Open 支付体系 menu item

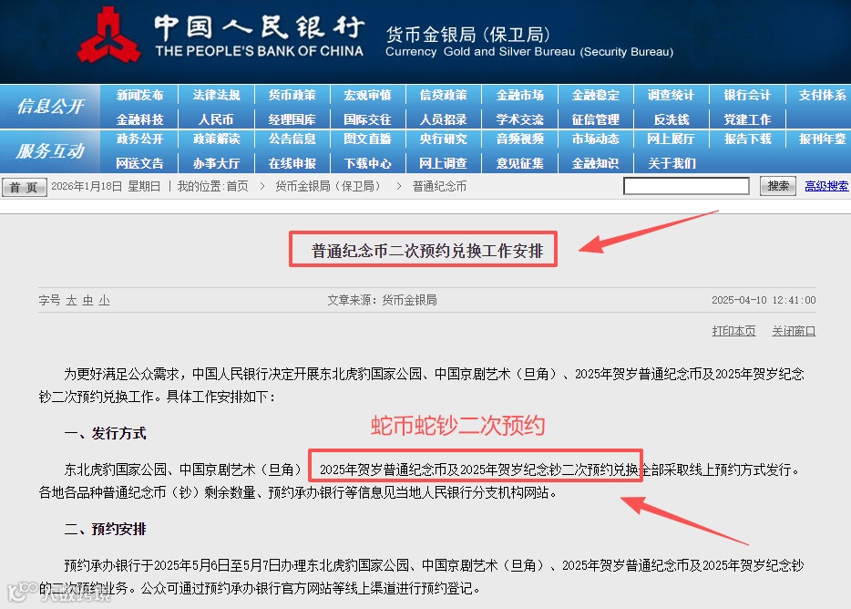(x=822, y=95)
